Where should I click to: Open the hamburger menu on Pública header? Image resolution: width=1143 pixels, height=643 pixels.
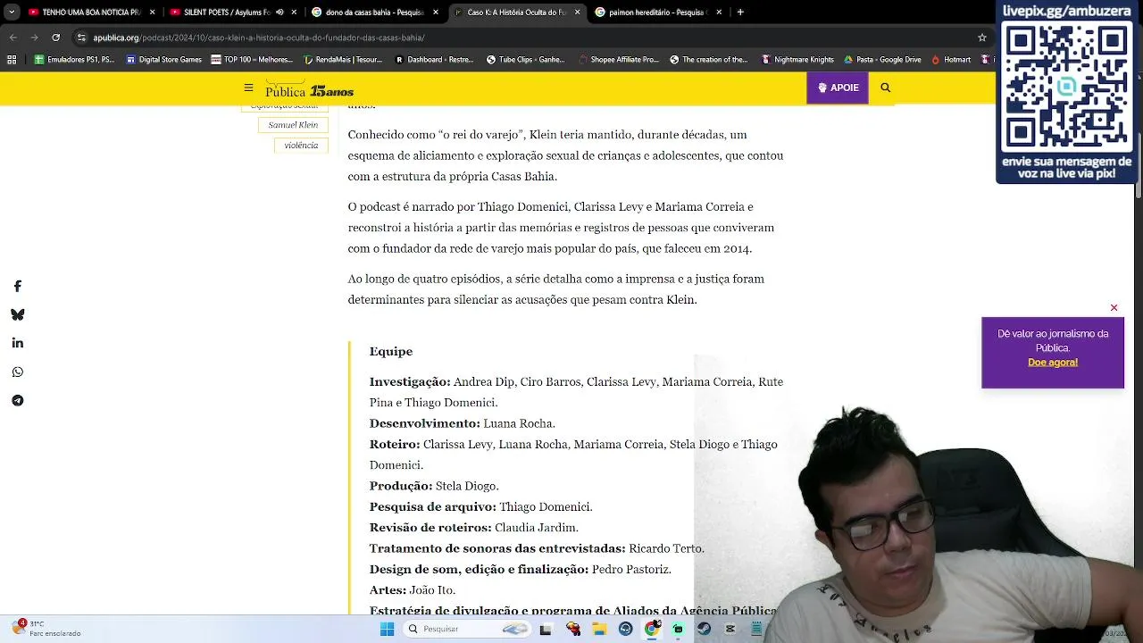tap(248, 88)
